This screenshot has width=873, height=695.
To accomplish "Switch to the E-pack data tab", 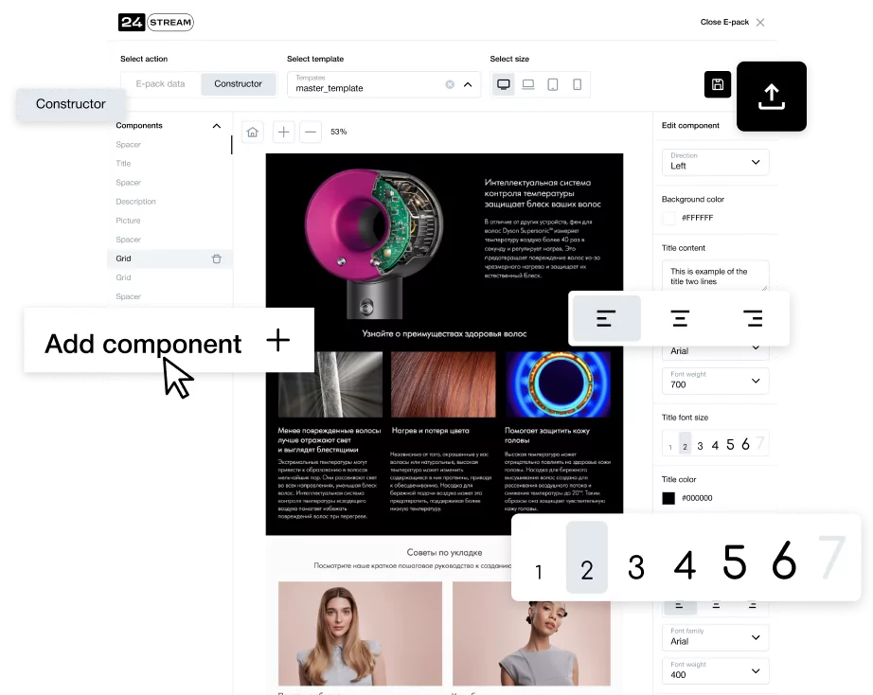I will [x=160, y=84].
